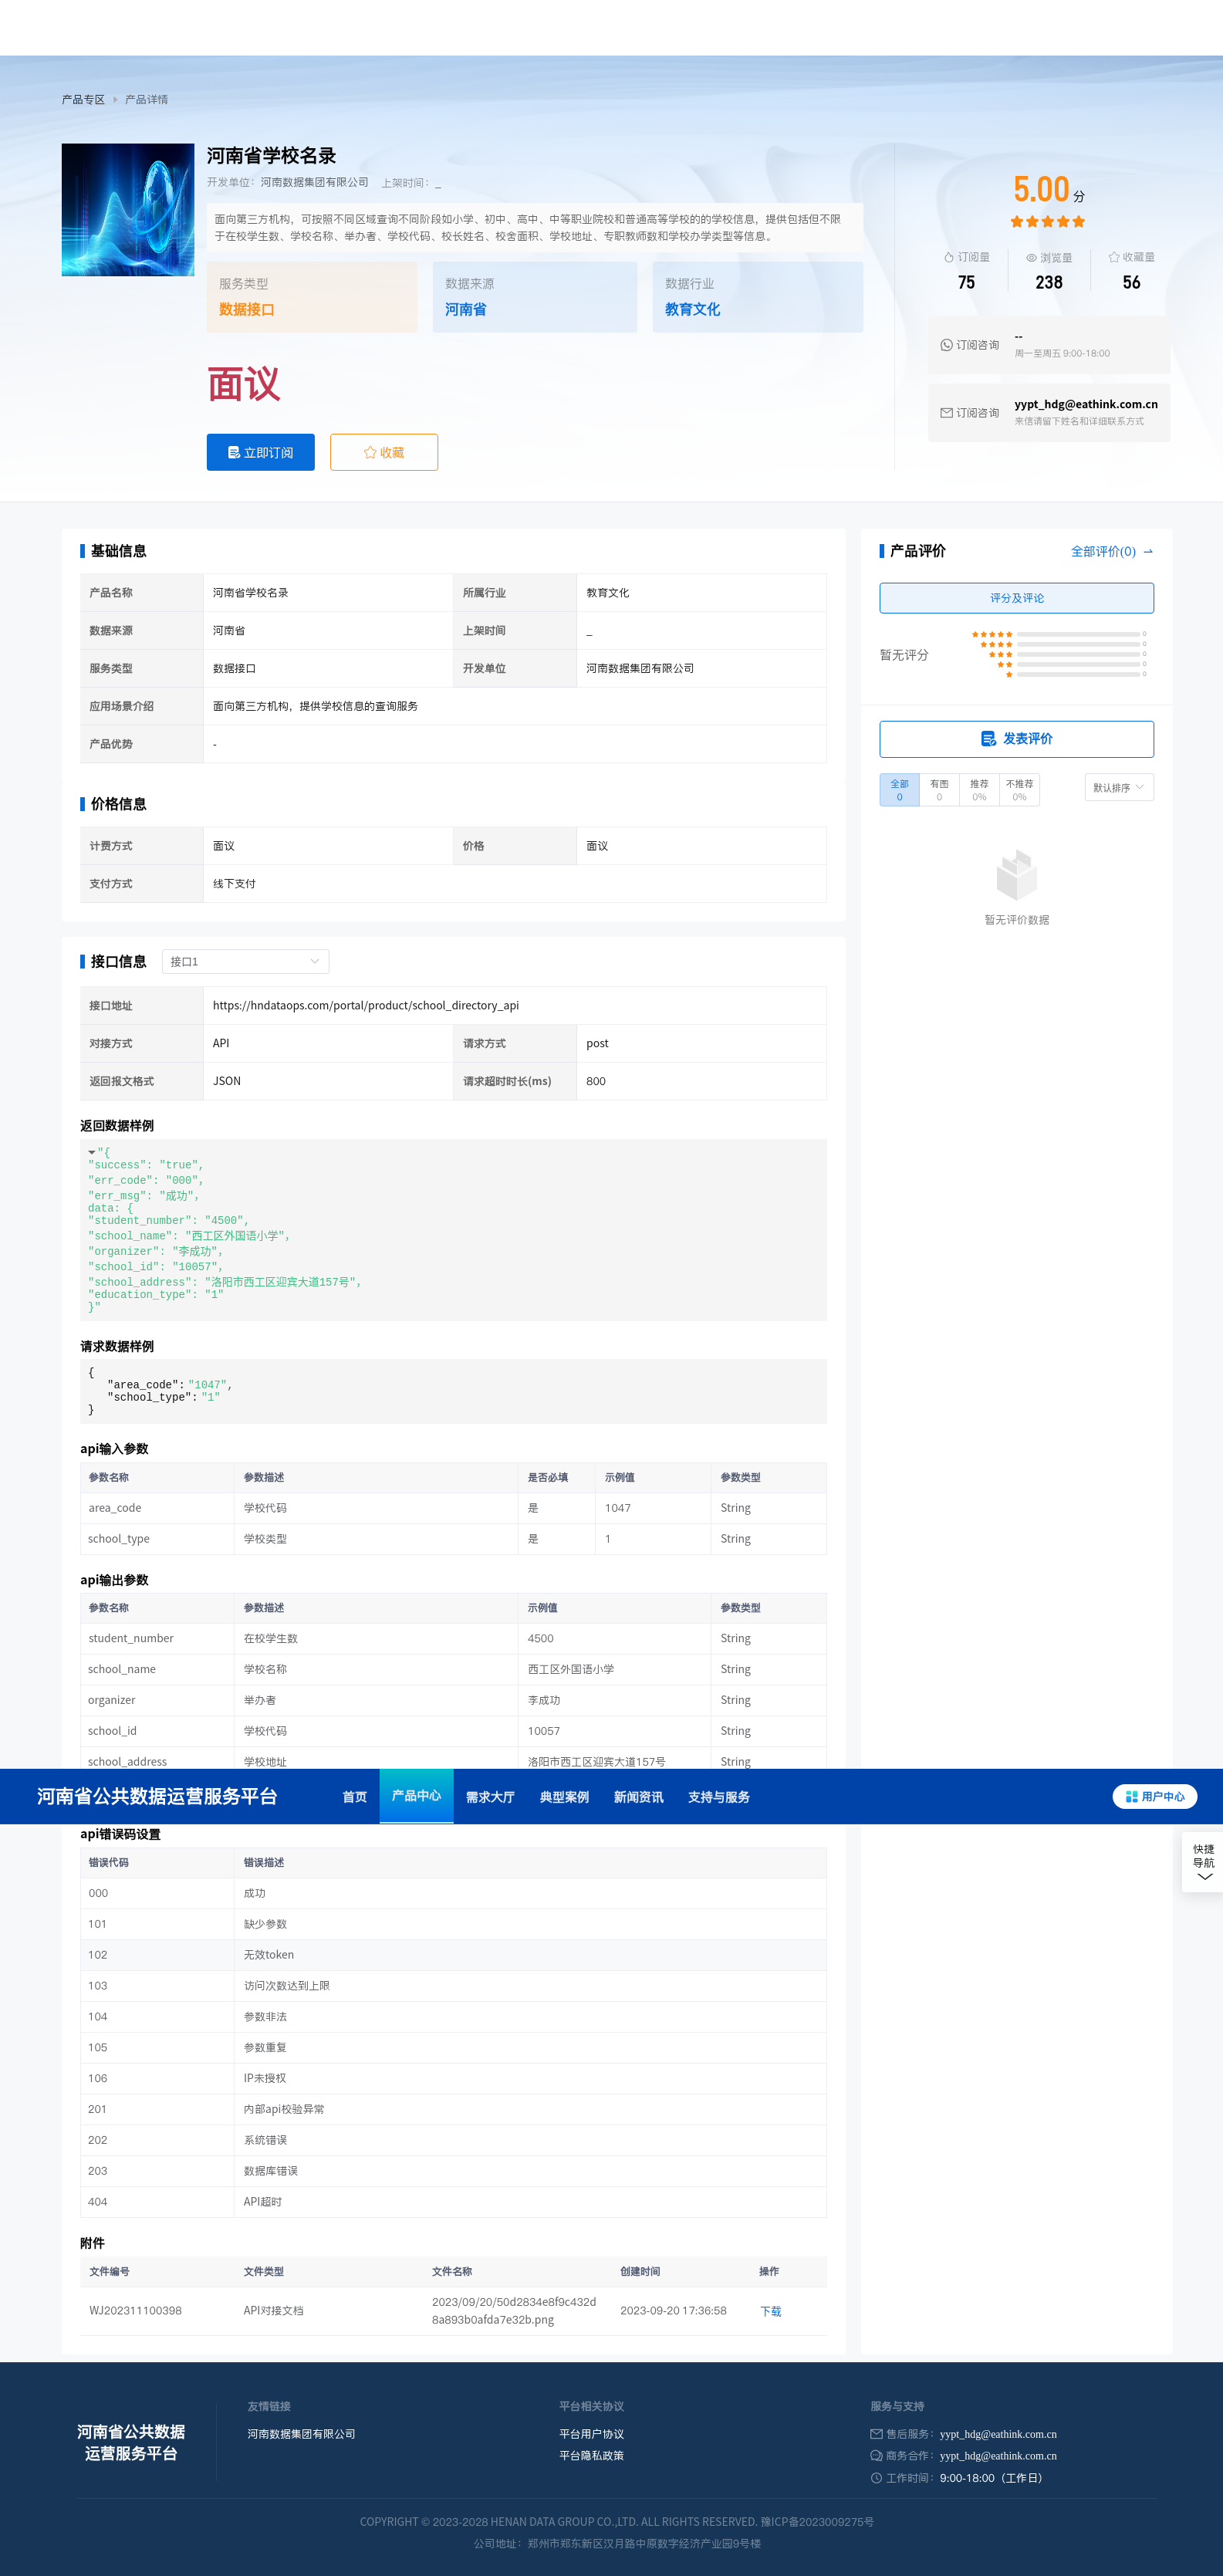Click the phone 订阅咨询 icon
This screenshot has height=2576, width=1223.
pyautogui.click(x=946, y=345)
